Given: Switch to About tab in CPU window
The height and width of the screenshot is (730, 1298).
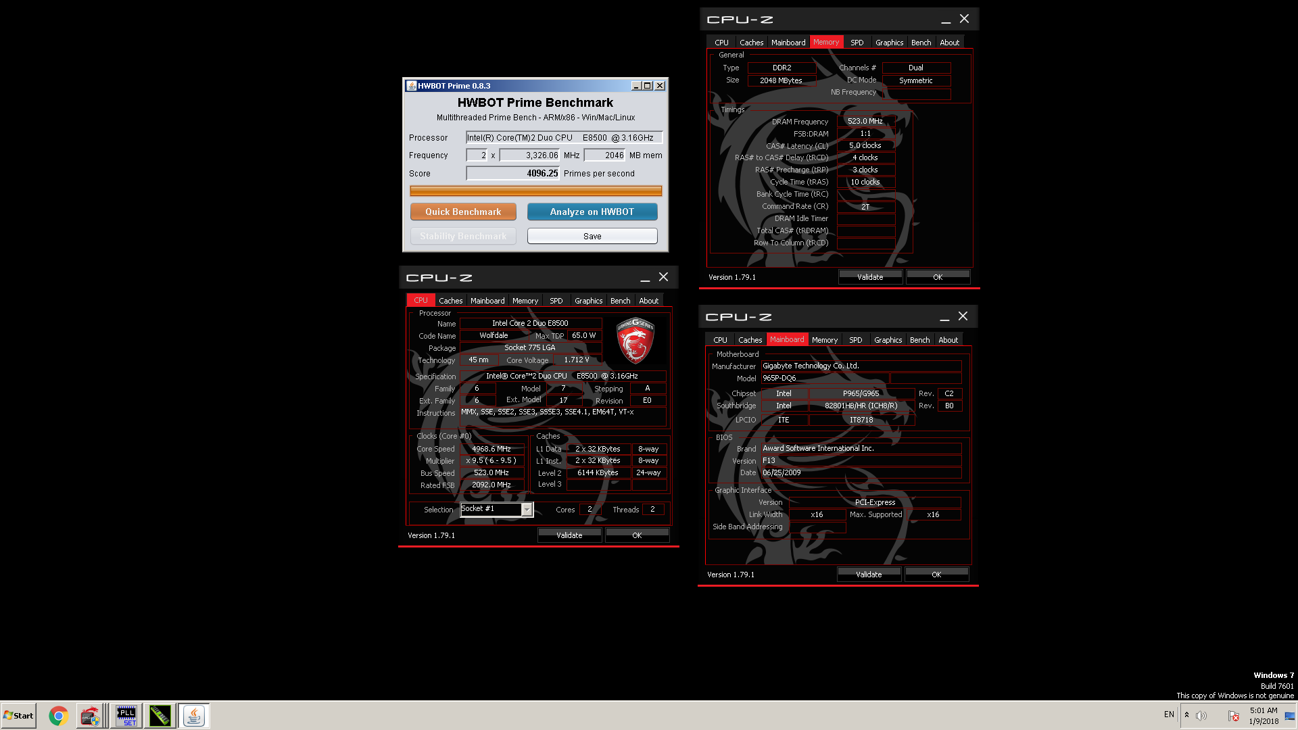Looking at the screenshot, I should click(648, 301).
